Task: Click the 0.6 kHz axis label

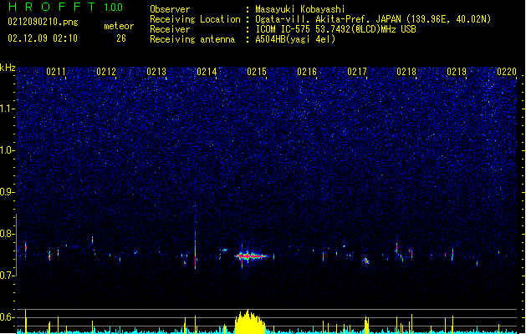Action: coord(8,317)
